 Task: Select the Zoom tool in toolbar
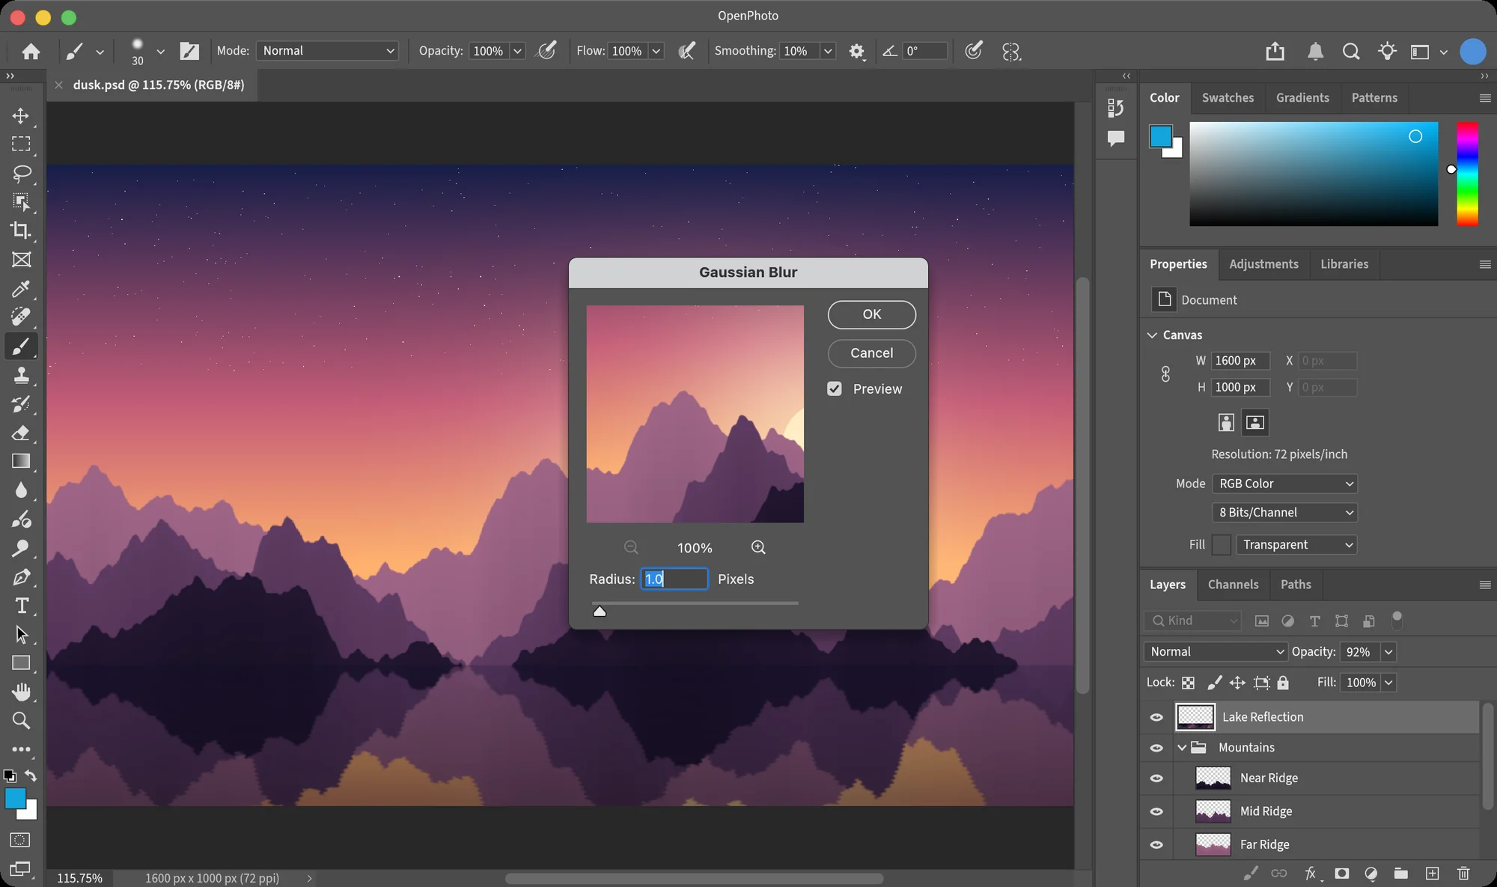(21, 720)
